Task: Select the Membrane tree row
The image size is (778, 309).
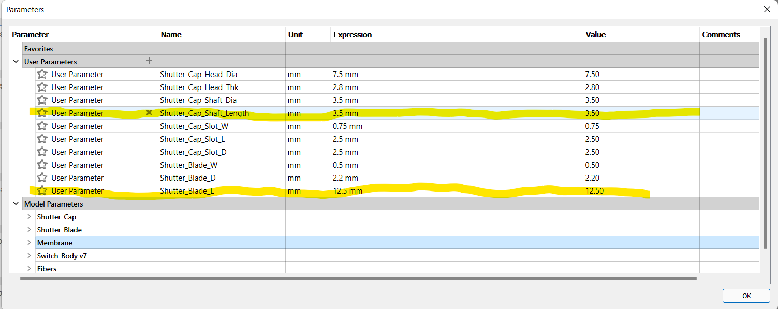Action: (397, 243)
